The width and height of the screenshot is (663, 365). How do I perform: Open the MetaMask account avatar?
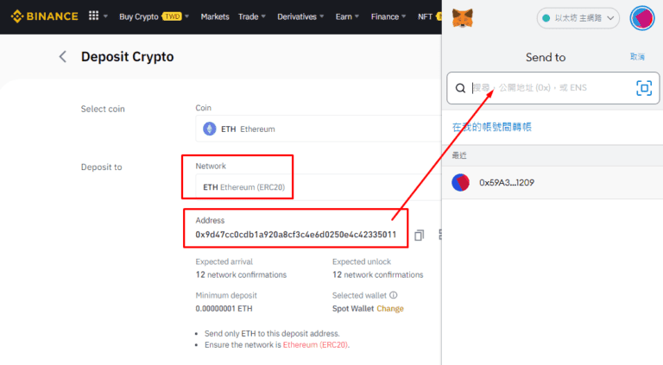pyautogui.click(x=642, y=18)
